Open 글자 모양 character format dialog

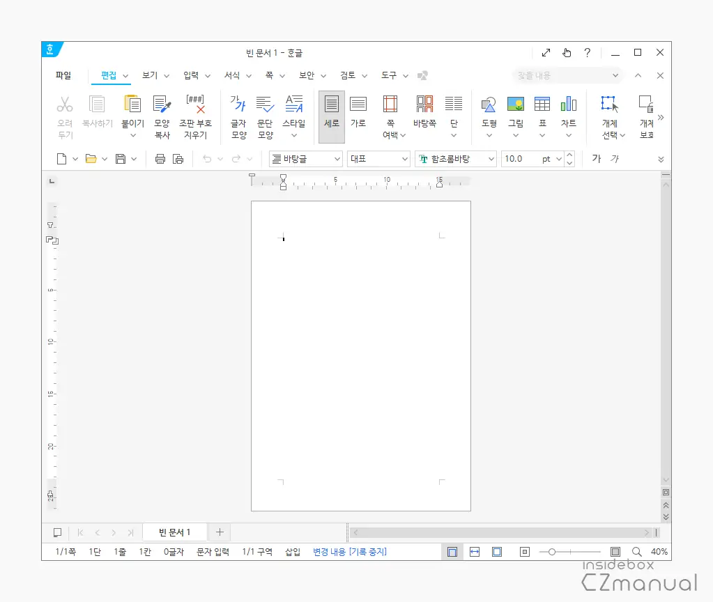tap(238, 105)
